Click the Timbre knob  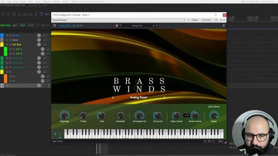pos(83,115)
